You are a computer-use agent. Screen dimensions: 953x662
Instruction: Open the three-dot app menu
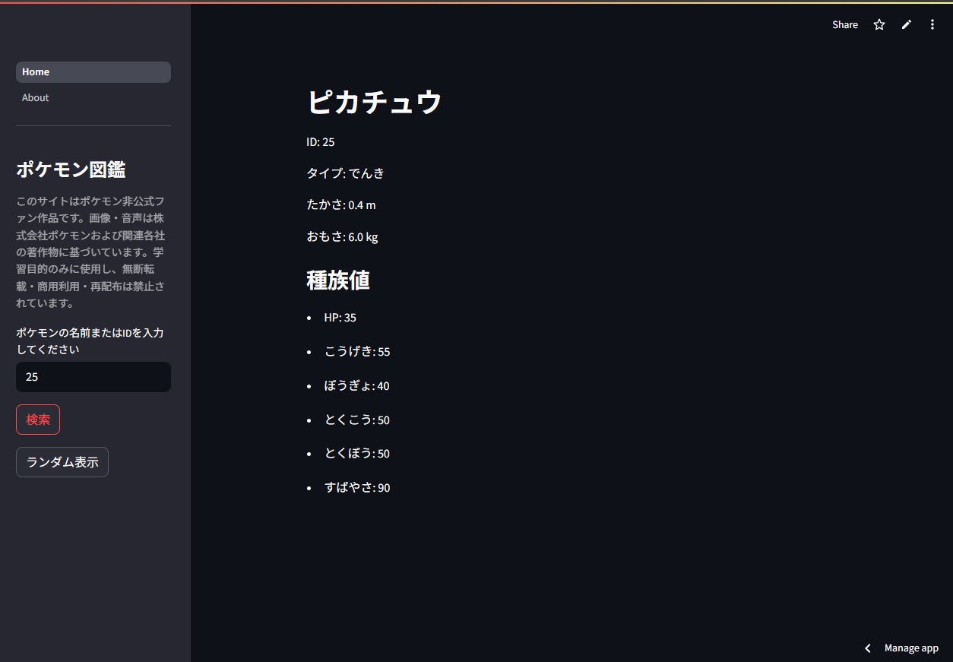tap(932, 25)
